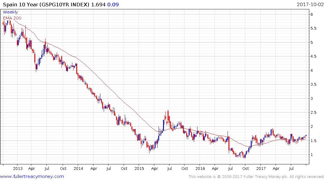Viewport: 324px width, 181px height.
Task: Click the Spain 10 Year chart title
Action: [46, 5]
